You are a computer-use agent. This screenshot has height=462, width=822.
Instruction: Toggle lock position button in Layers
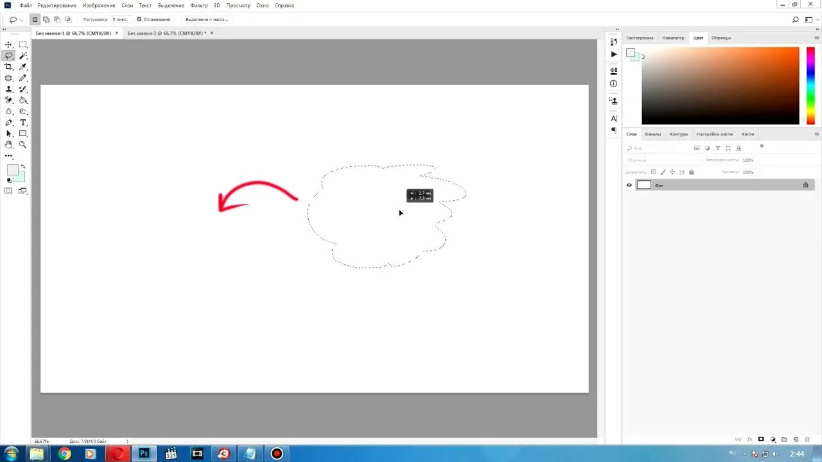coord(672,172)
